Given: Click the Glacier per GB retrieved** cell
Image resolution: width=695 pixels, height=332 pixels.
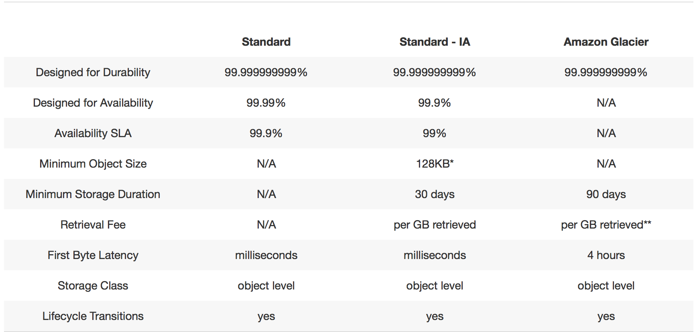Looking at the screenshot, I should click(606, 225).
